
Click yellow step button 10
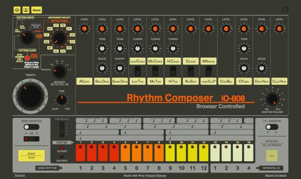pos(182,153)
